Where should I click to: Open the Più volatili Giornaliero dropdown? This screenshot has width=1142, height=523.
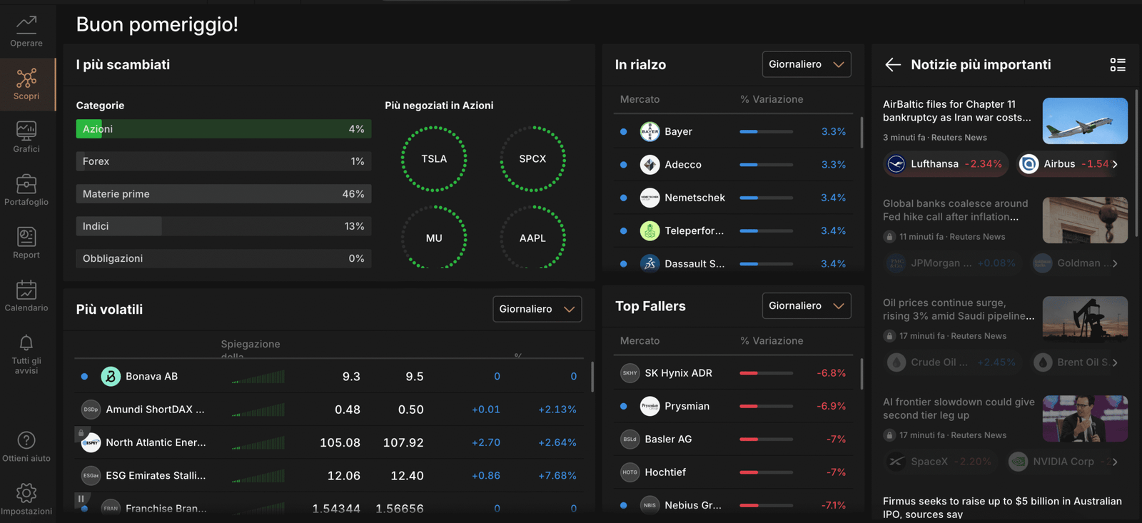[x=537, y=309]
